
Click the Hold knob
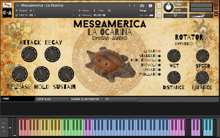click(x=42, y=74)
